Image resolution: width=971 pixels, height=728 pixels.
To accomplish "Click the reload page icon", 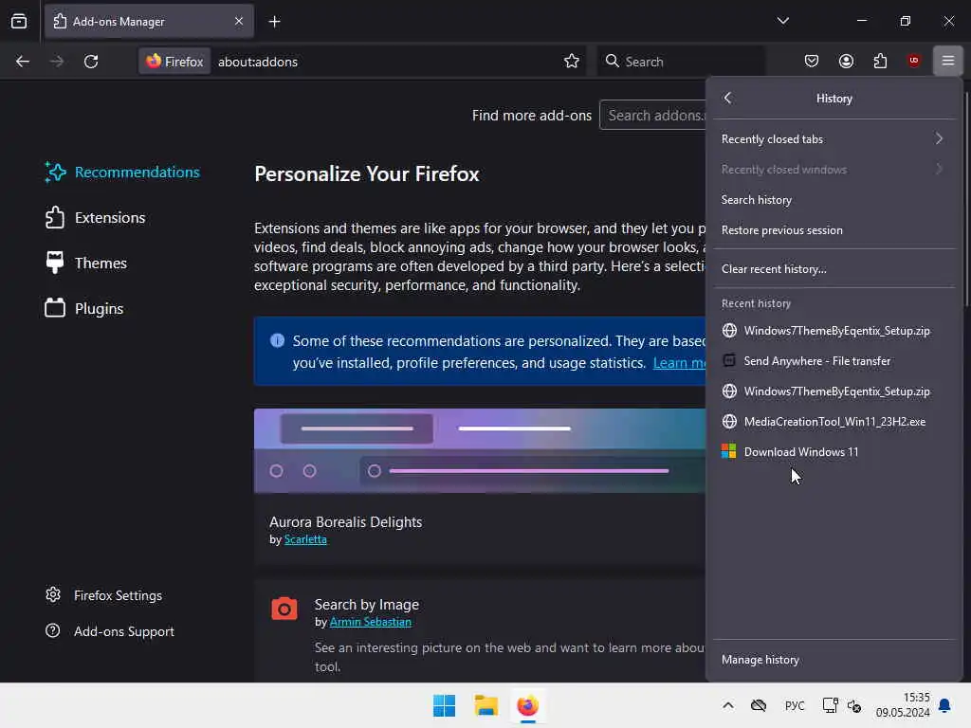I will click(x=91, y=62).
